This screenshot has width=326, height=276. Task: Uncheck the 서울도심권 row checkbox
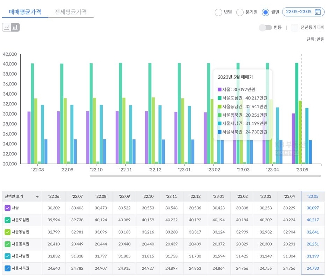click(7, 220)
